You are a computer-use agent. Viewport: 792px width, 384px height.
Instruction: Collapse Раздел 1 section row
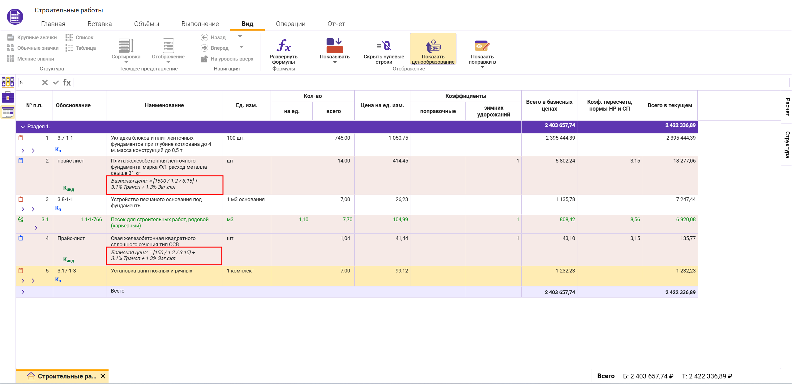23,127
